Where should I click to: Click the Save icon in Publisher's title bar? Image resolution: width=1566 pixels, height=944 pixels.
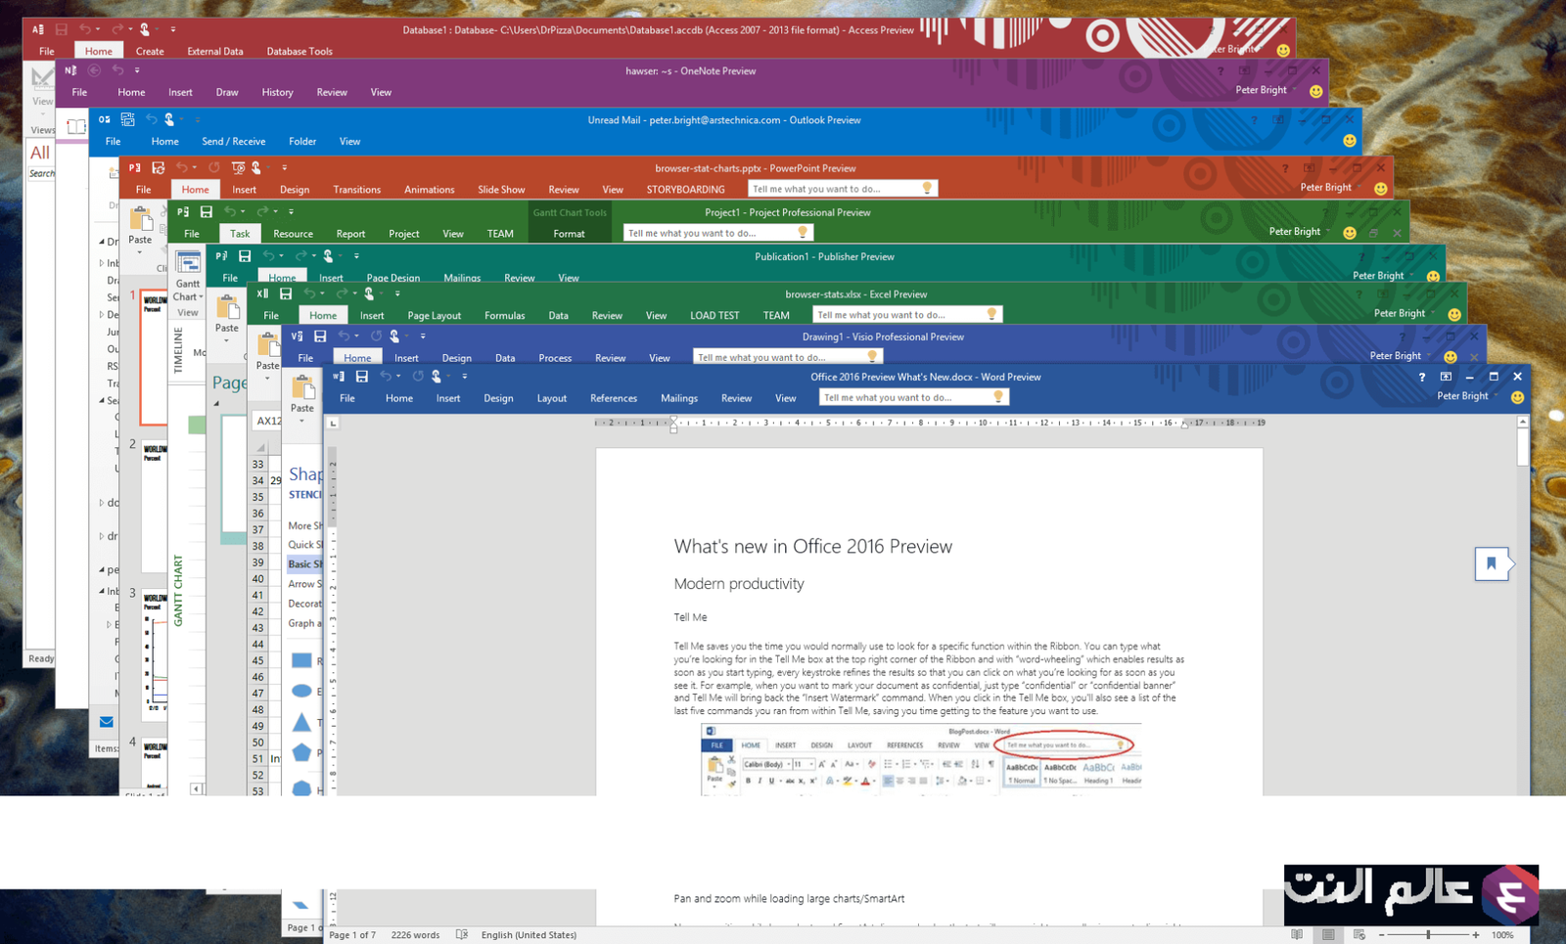pyautogui.click(x=245, y=256)
